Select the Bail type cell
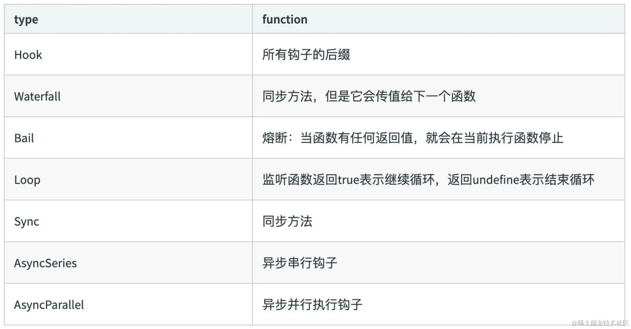 [128, 138]
